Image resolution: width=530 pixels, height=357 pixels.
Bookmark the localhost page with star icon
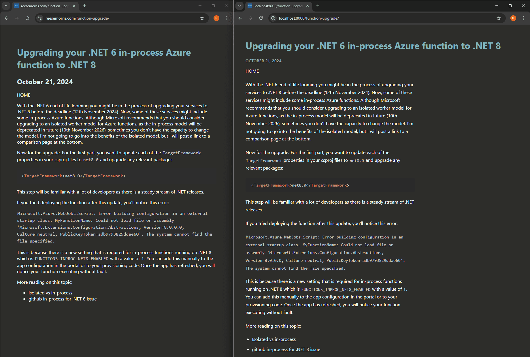click(499, 18)
